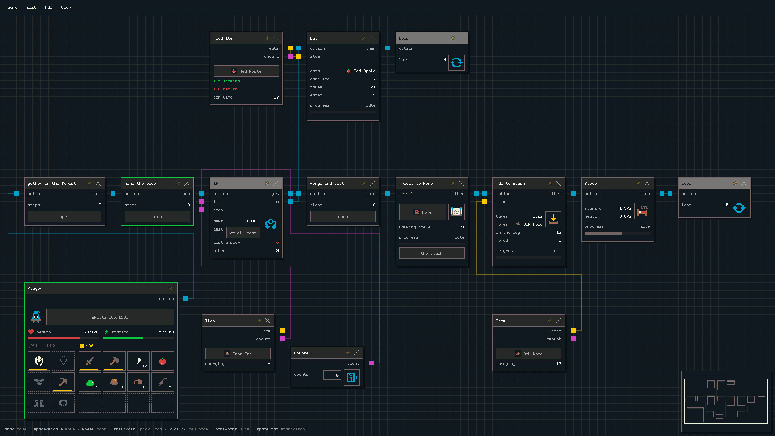This screenshot has height=436, width=775.
Task: Click open on 'gather in the forest' node
Action: click(65, 216)
